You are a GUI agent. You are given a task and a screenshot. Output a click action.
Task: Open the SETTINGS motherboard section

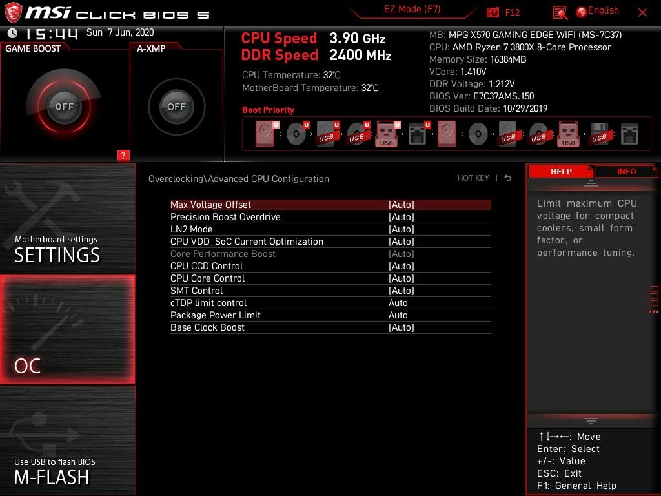67,218
